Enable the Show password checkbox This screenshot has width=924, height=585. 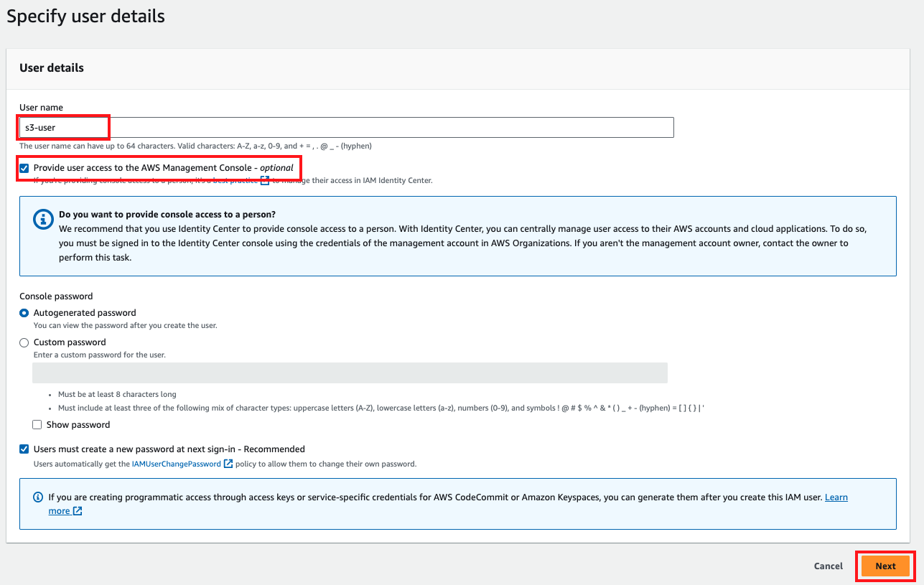pos(37,425)
